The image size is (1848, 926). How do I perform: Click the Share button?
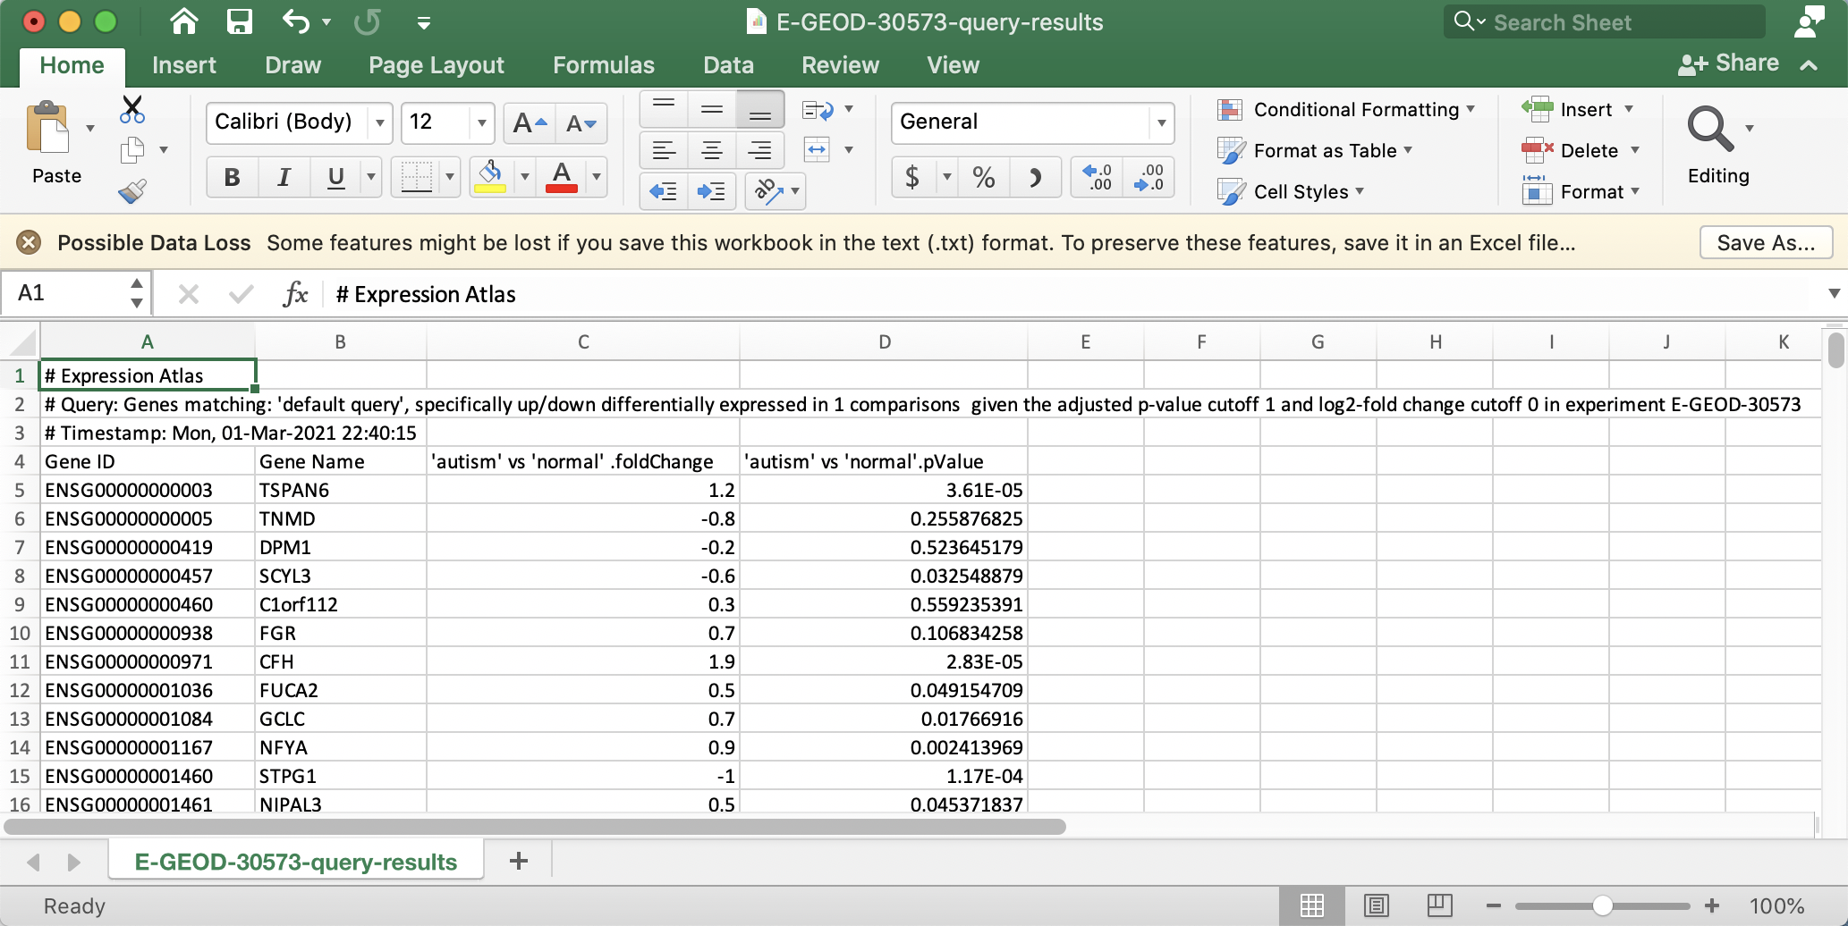pyautogui.click(x=1728, y=63)
